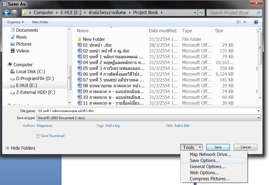
Task: Click the Back navigation arrow button
Action: point(7,13)
